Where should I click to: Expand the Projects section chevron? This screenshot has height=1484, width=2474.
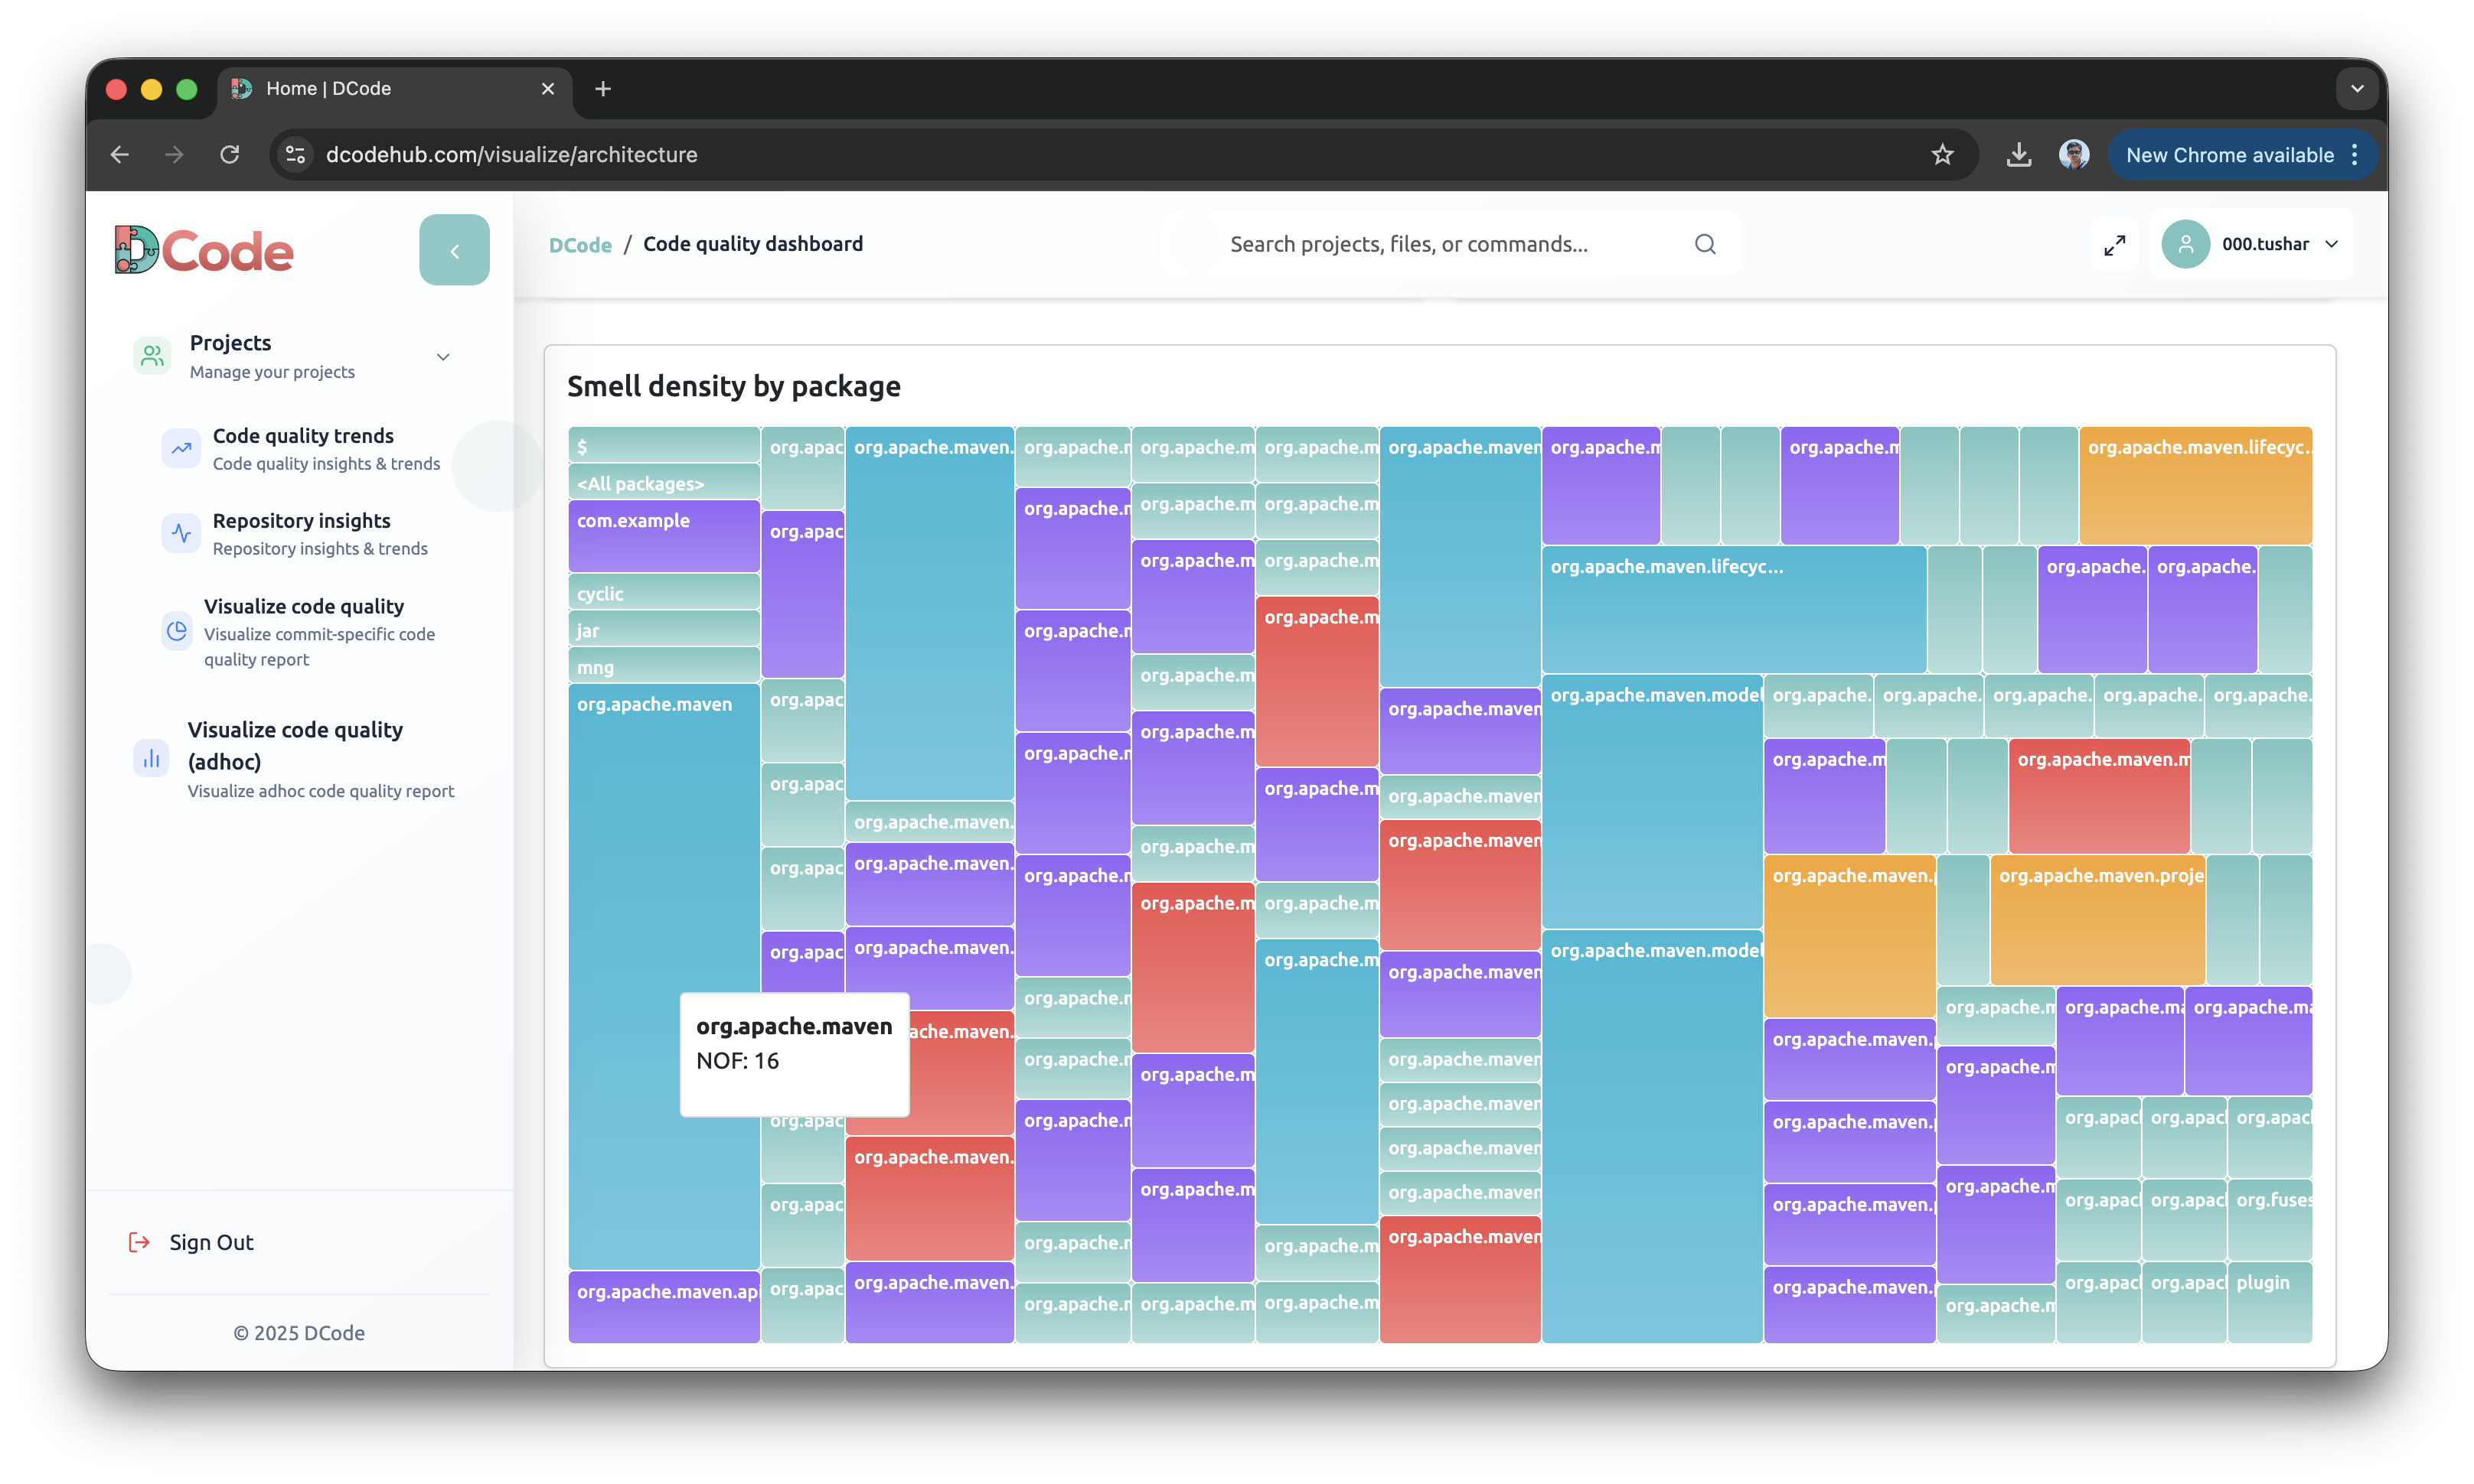(442, 356)
